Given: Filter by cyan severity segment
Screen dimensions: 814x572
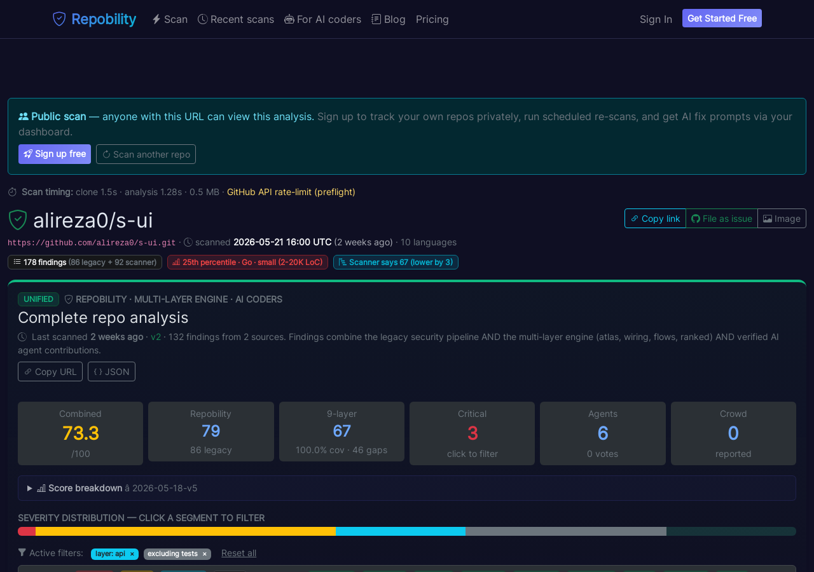Looking at the screenshot, I should pyautogui.click(x=401, y=531).
